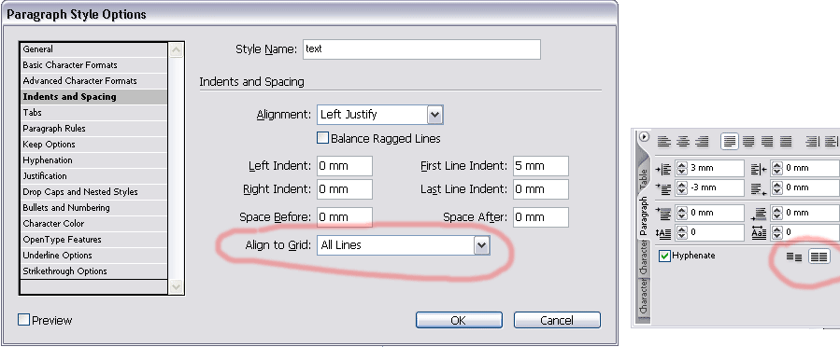Select the highlighted Left Justify icon
The height and width of the screenshot is (347, 840).
coord(729,141)
